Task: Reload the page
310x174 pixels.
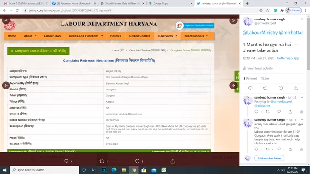Action: click(x=17, y=10)
